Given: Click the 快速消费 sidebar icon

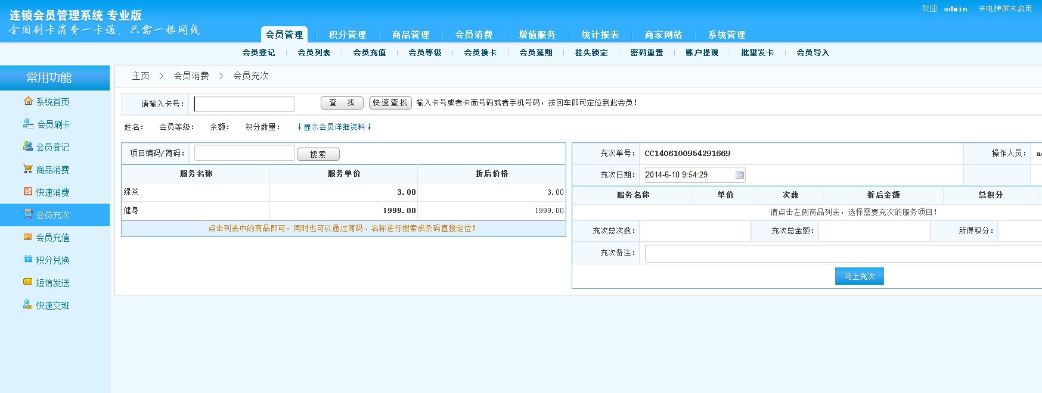Looking at the screenshot, I should click(28, 192).
